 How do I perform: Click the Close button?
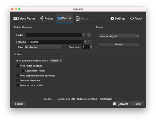137,104
